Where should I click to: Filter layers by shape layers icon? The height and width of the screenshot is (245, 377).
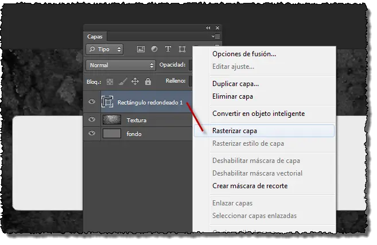click(x=182, y=49)
